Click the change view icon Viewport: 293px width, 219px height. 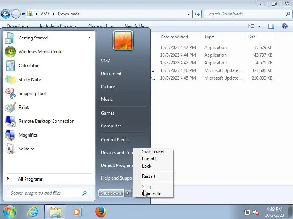tap(251, 26)
